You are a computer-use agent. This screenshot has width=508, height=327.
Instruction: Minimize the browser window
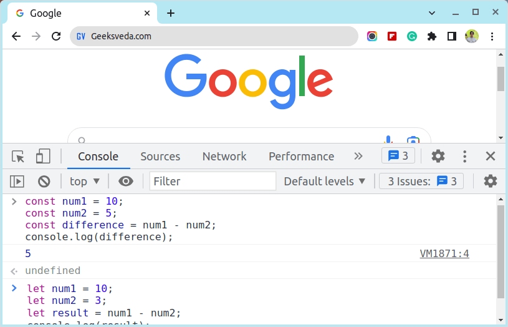(x=456, y=13)
